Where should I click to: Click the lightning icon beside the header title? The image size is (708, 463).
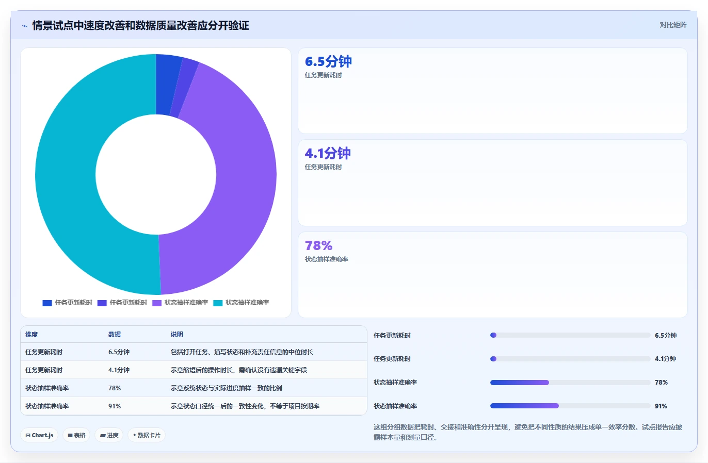pos(24,26)
